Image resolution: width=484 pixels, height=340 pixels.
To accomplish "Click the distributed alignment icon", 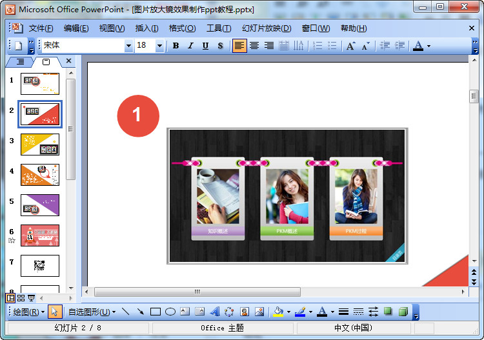I will pos(284,46).
